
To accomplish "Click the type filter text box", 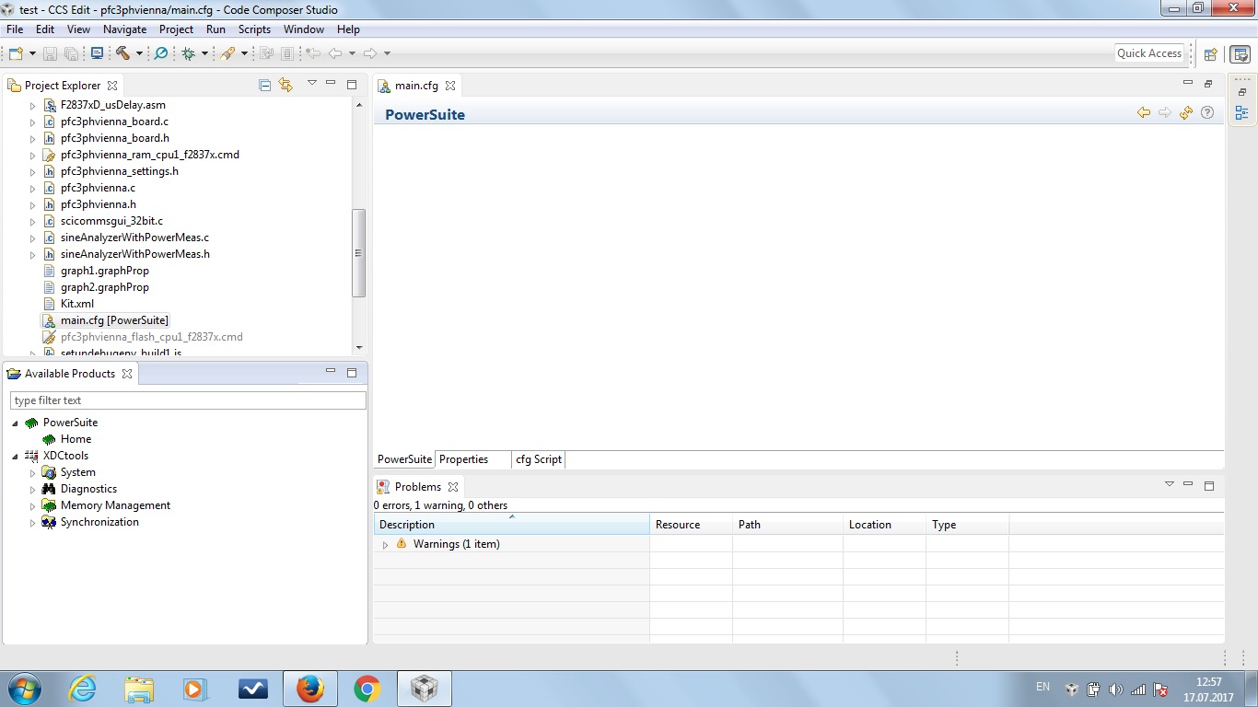I will [x=188, y=400].
